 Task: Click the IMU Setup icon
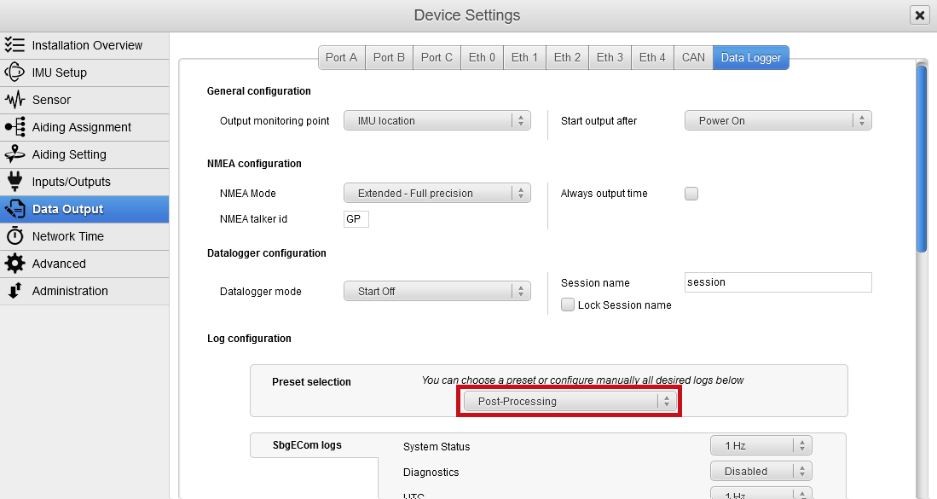coord(14,73)
